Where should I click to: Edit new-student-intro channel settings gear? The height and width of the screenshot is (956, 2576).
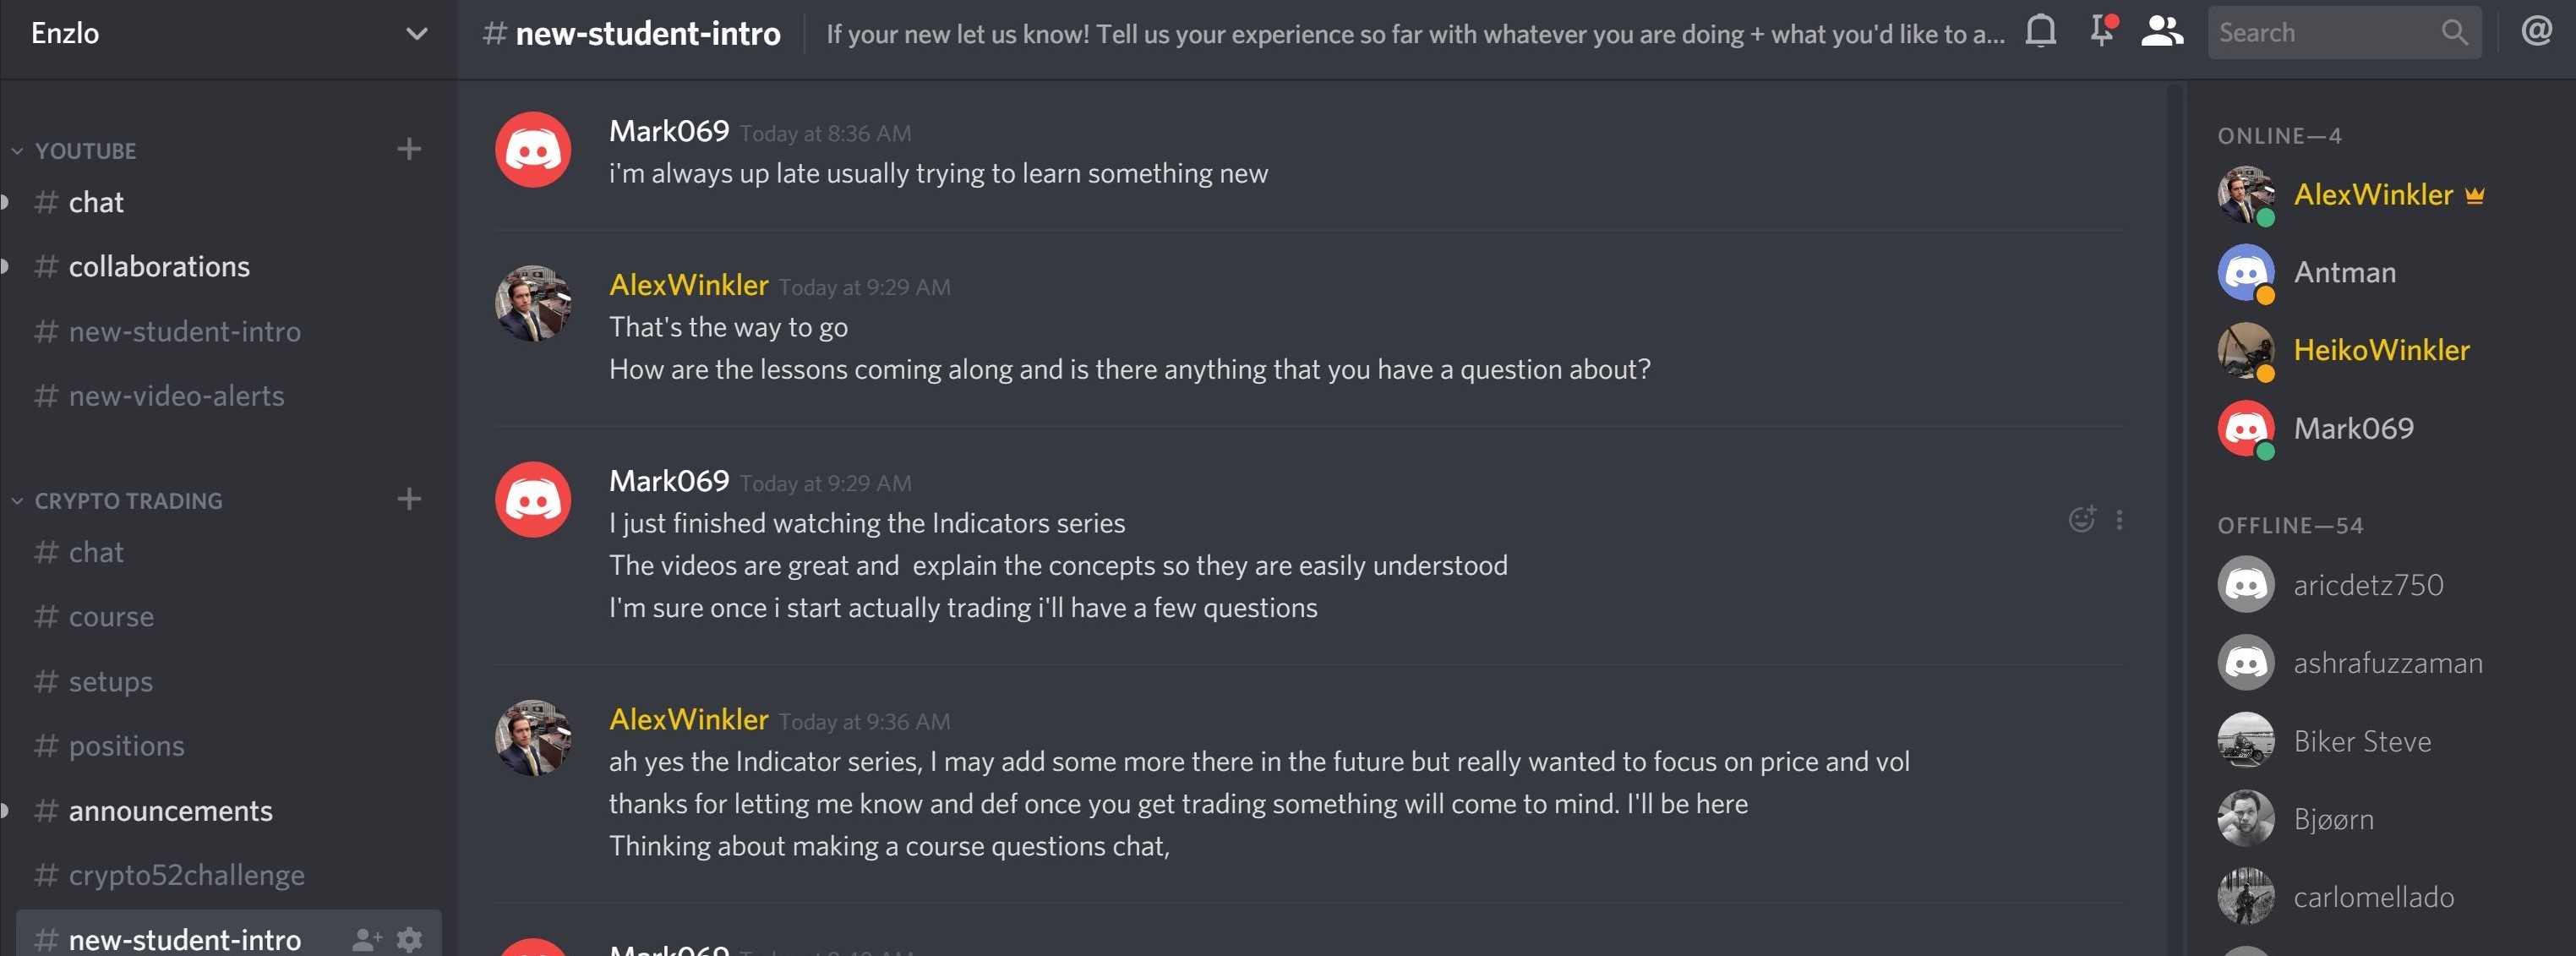409,939
